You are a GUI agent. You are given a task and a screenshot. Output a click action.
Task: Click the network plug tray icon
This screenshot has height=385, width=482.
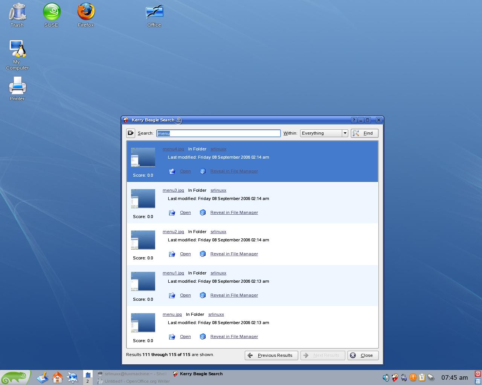click(x=431, y=377)
